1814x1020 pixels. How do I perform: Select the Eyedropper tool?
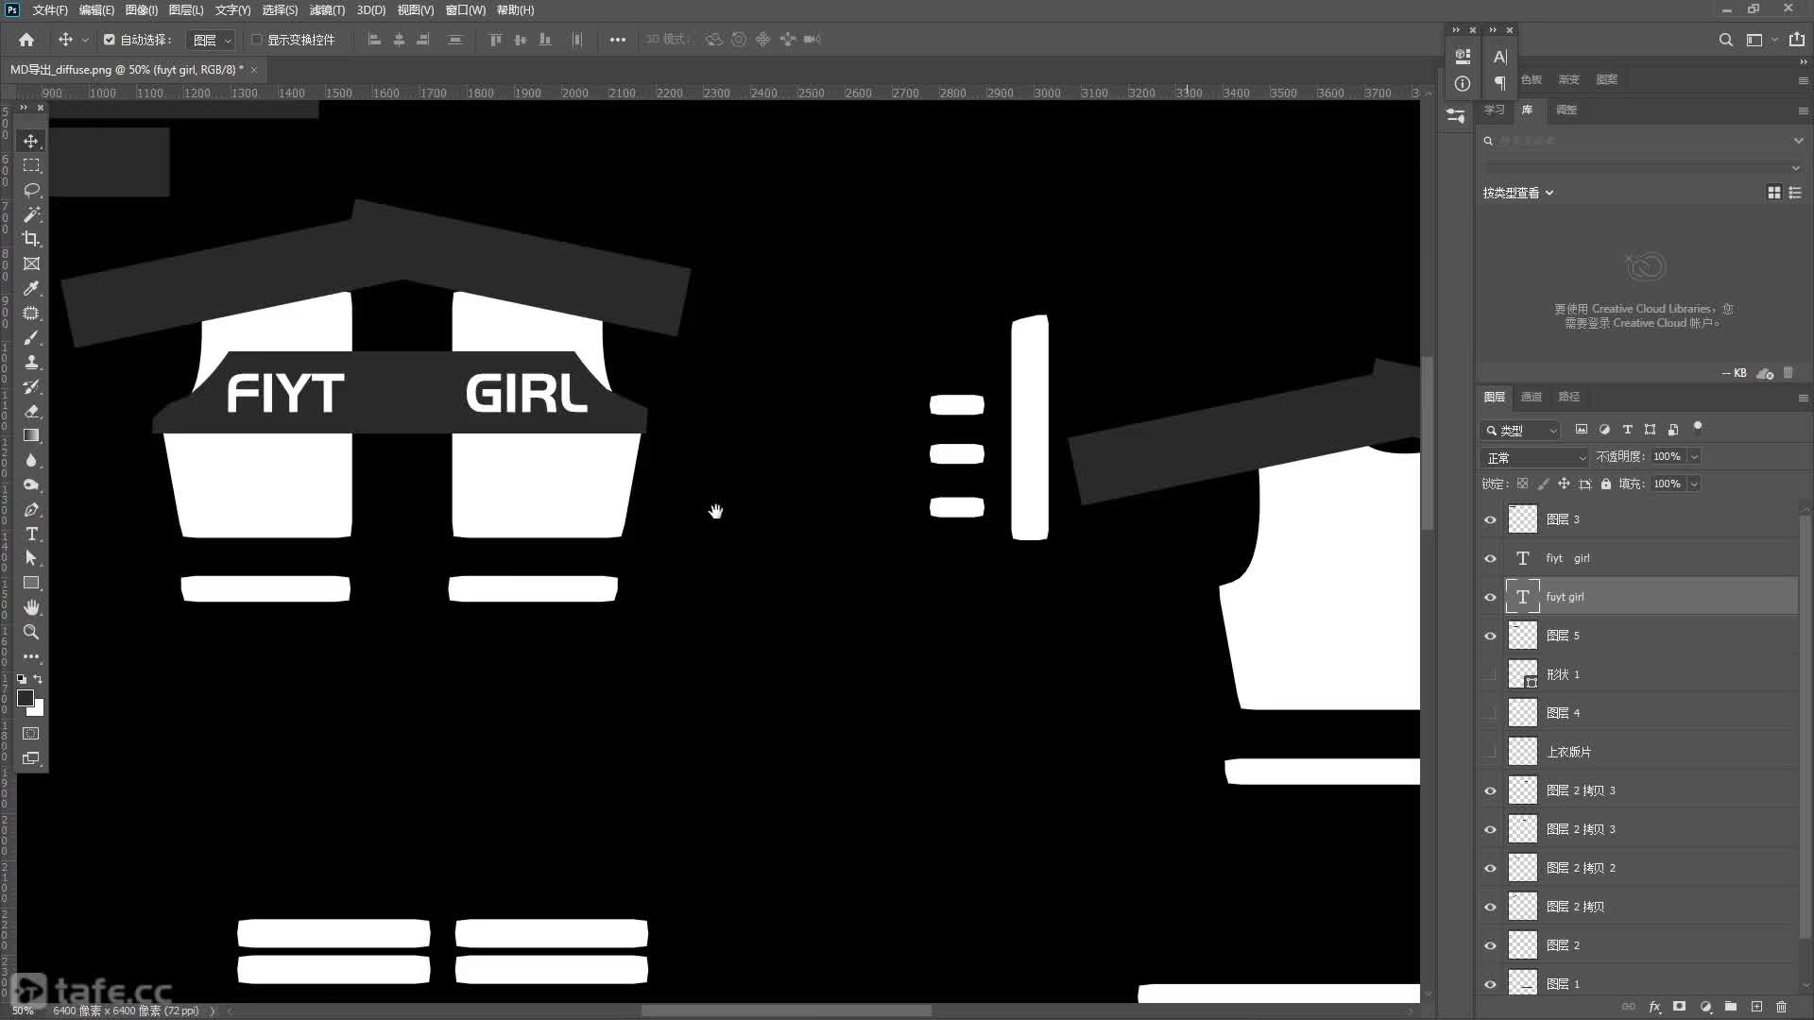click(31, 288)
